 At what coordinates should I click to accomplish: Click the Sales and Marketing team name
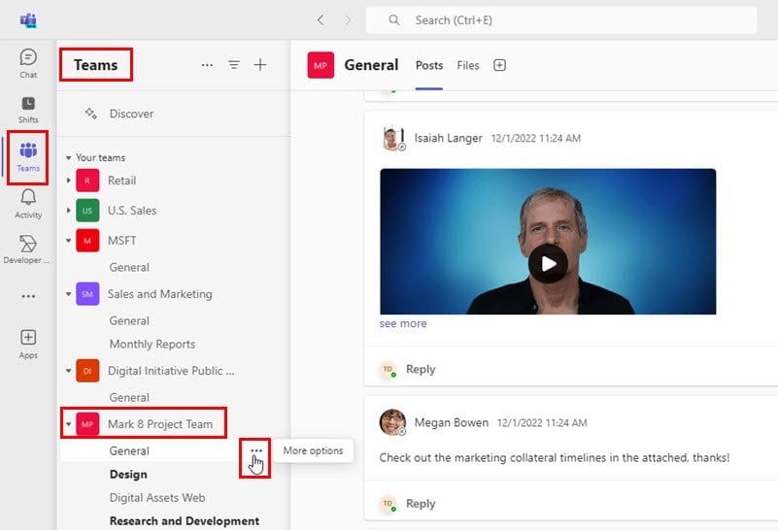[x=159, y=294]
